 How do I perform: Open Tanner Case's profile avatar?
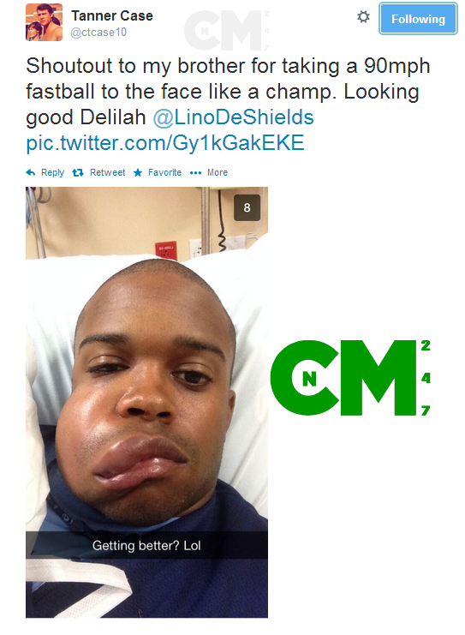click(45, 22)
